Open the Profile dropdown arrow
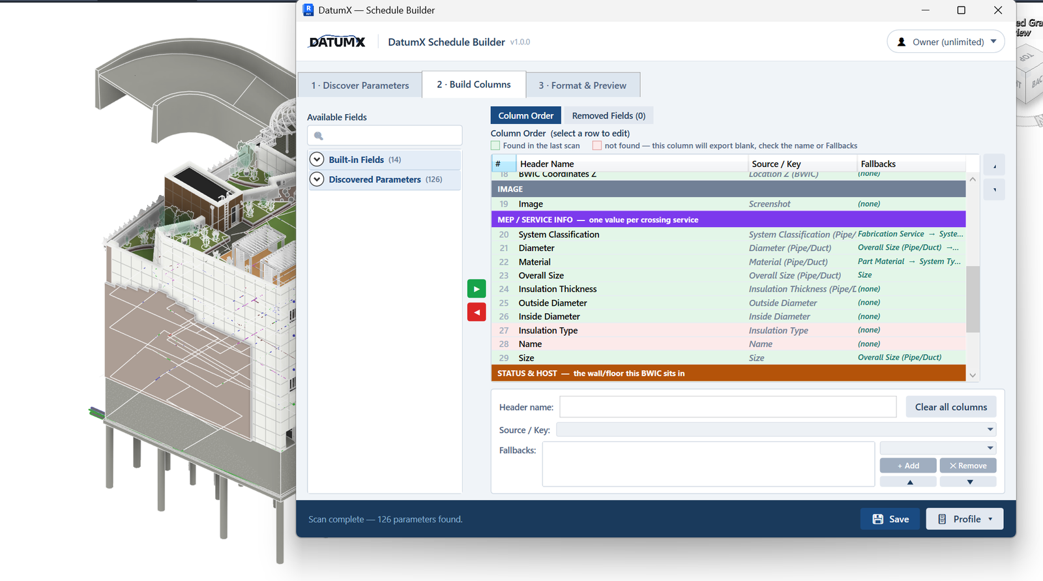Image resolution: width=1043 pixels, height=581 pixels. (x=990, y=519)
